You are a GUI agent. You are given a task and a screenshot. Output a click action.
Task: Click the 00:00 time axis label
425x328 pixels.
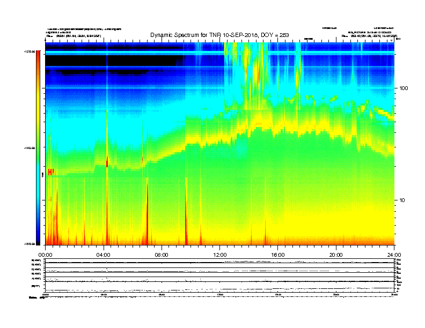pos(45,255)
